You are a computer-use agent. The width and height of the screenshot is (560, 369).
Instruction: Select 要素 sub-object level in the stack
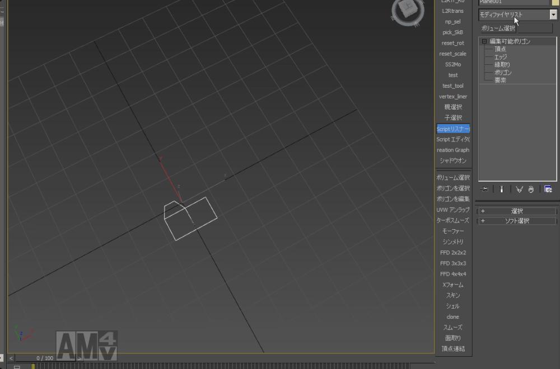pos(500,80)
